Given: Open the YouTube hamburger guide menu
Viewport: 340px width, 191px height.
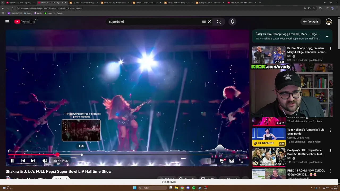Looking at the screenshot, I should coord(7,22).
